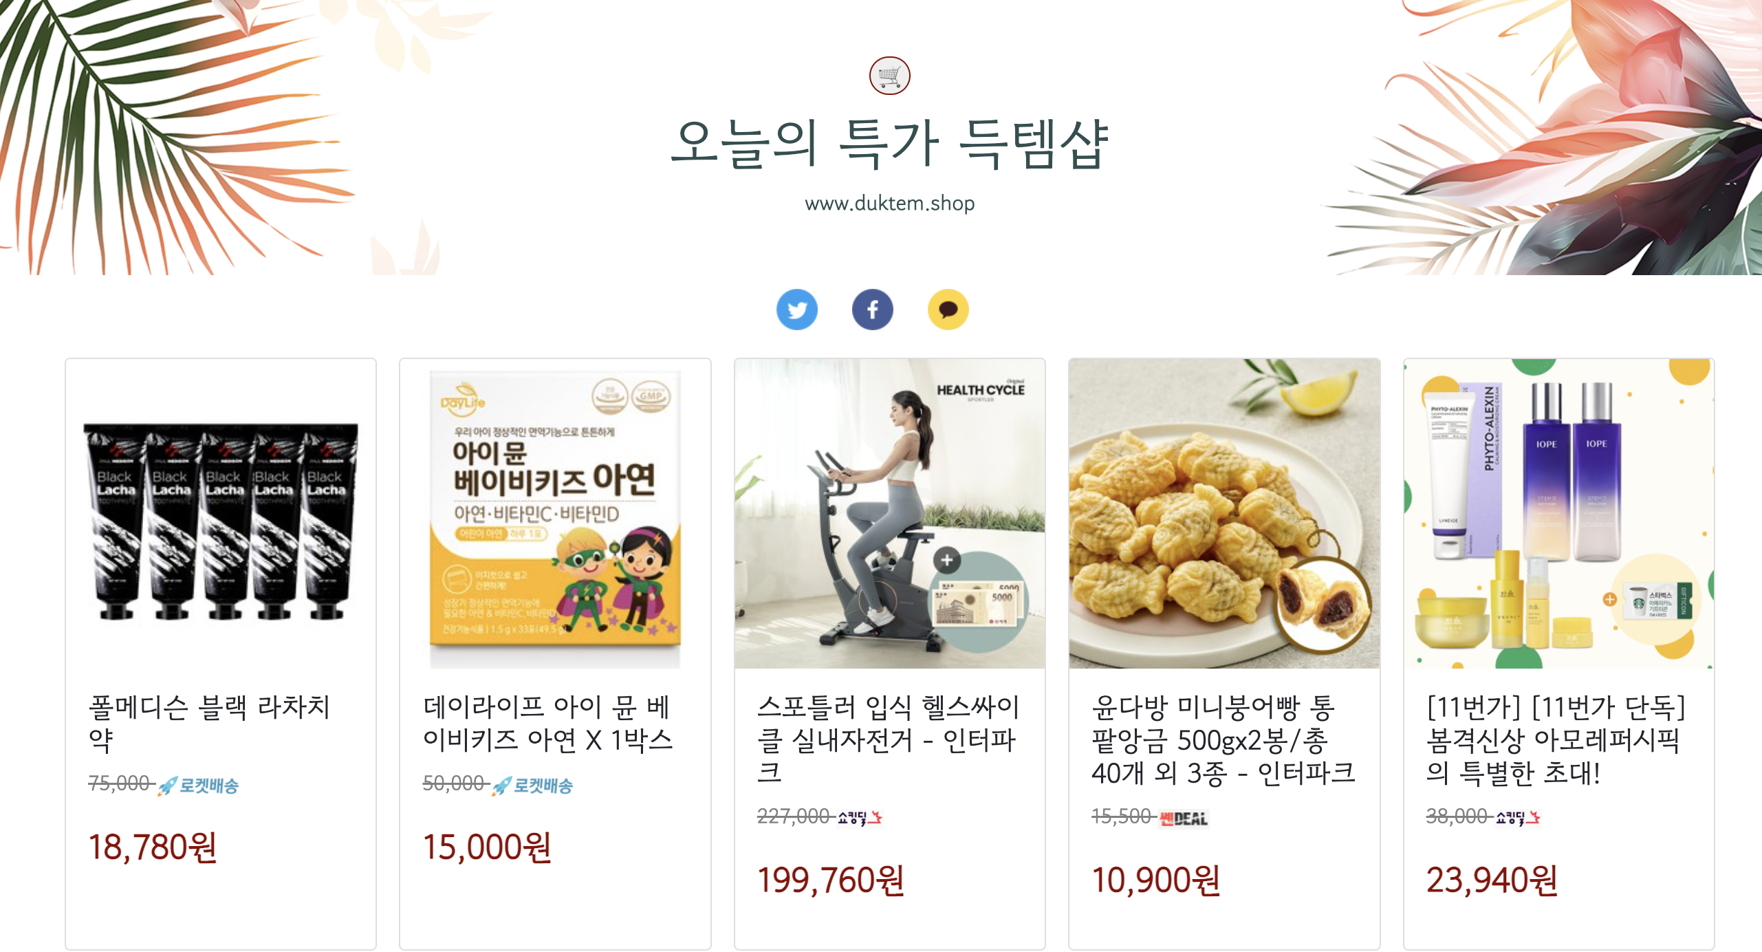The width and height of the screenshot is (1762, 952).
Task: Click the rocket delivery badge under 75,000
Action: coord(198,785)
